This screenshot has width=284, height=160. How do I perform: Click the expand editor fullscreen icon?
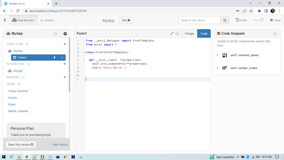pos(172,34)
